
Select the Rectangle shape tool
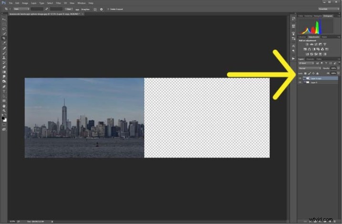click(x=4, y=101)
